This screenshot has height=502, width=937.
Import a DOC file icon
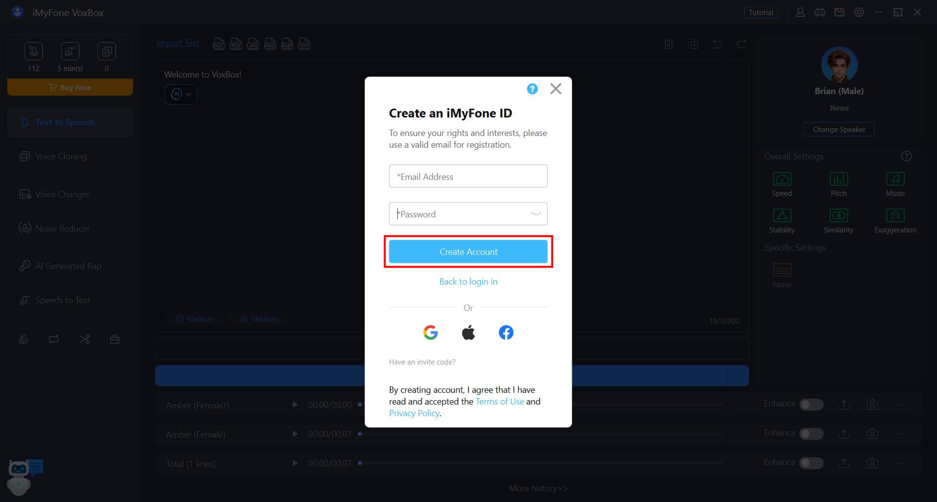pos(219,44)
